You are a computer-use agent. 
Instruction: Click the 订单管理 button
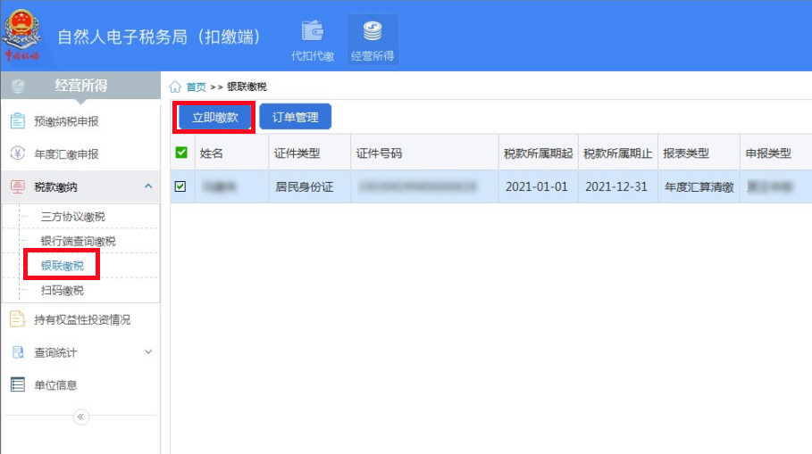click(x=295, y=117)
